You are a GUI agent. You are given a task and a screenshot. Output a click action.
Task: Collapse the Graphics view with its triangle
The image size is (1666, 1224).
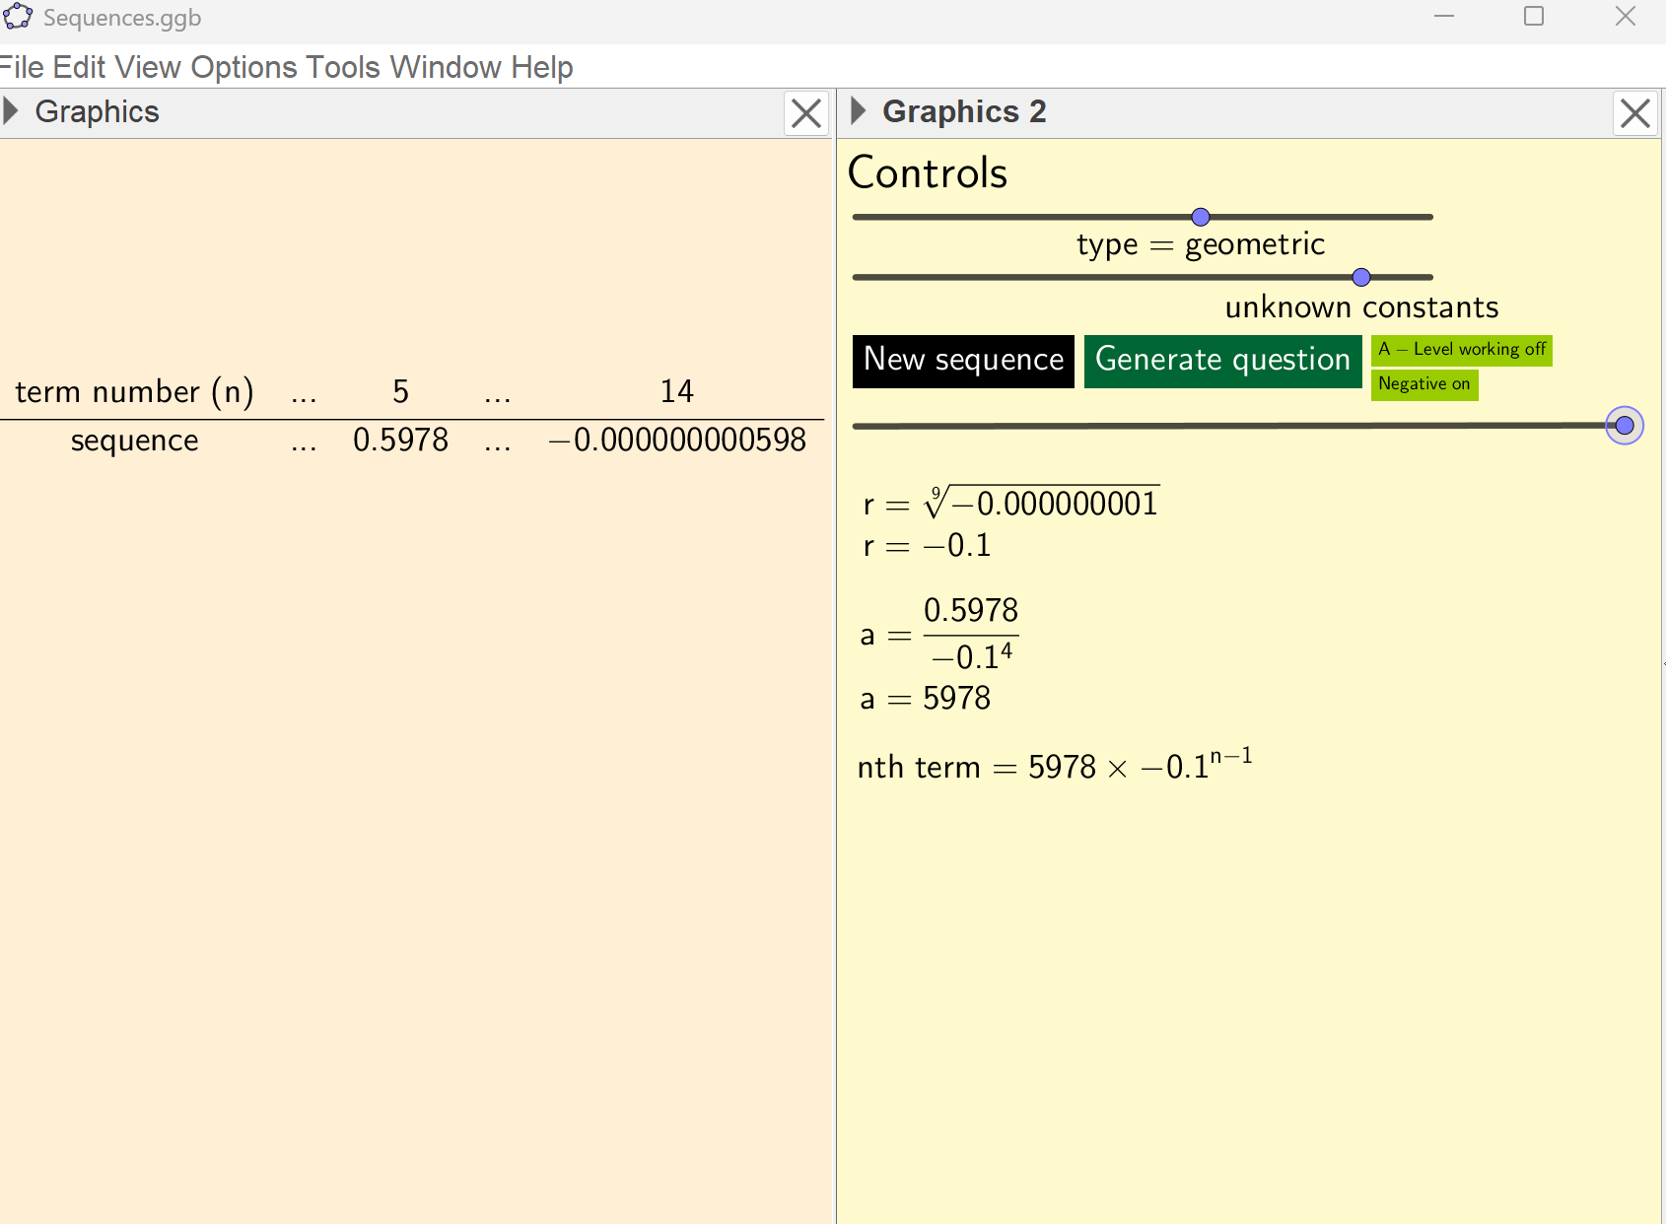coord(12,111)
